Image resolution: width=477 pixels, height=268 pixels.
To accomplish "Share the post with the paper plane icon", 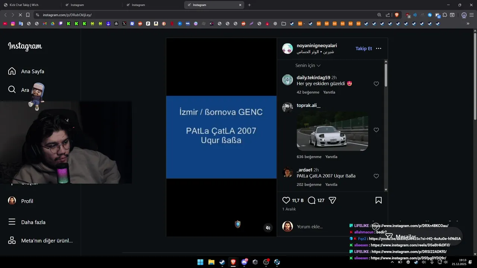I will click(332, 200).
